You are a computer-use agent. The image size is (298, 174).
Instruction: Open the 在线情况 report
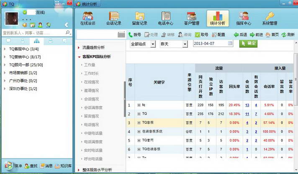(91, 82)
